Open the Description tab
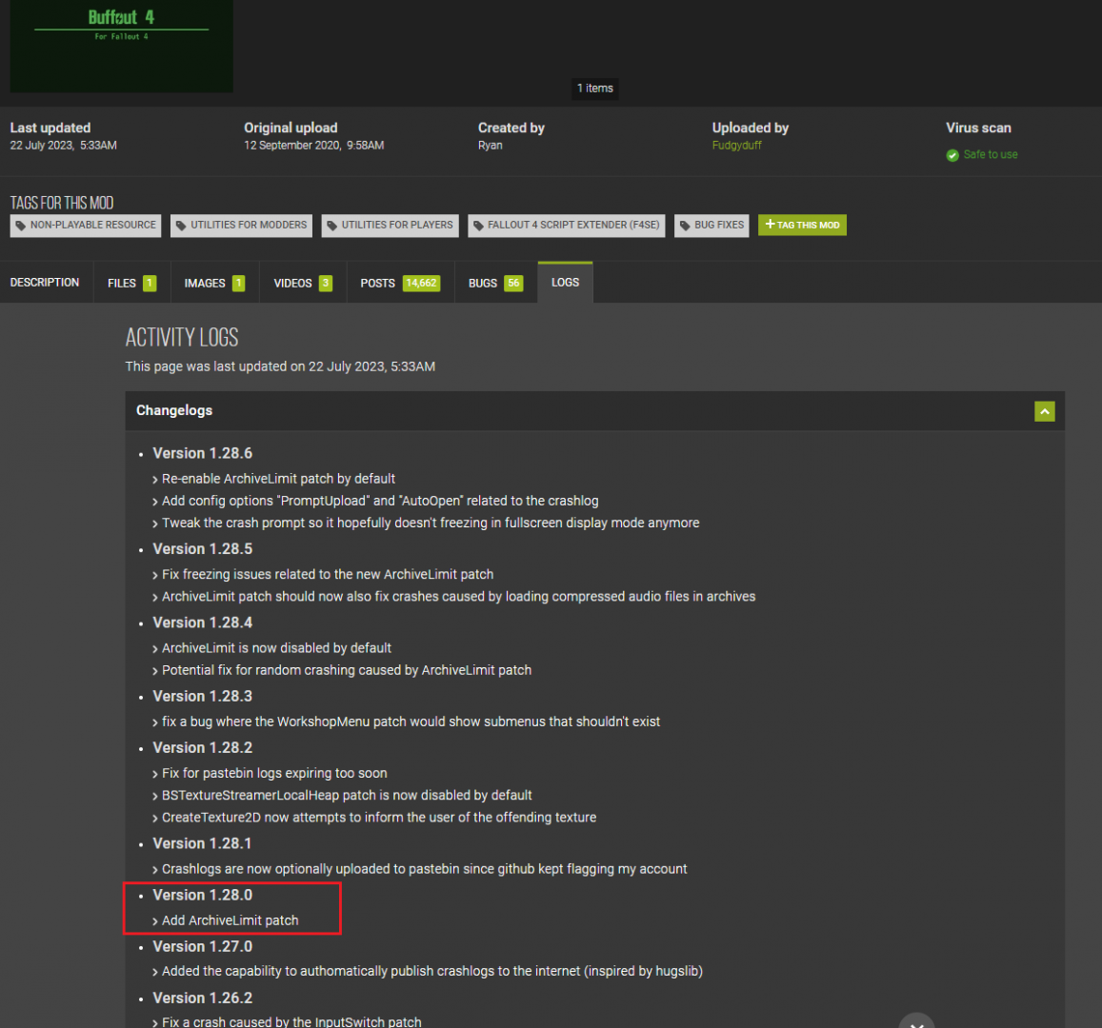Screen dimensions: 1102x1028 click(x=45, y=283)
